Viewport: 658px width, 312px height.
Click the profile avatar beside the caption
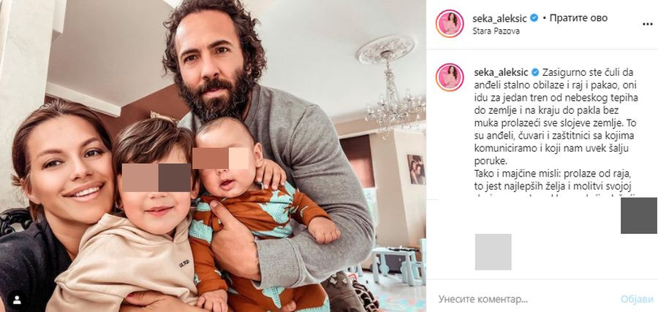click(450, 77)
